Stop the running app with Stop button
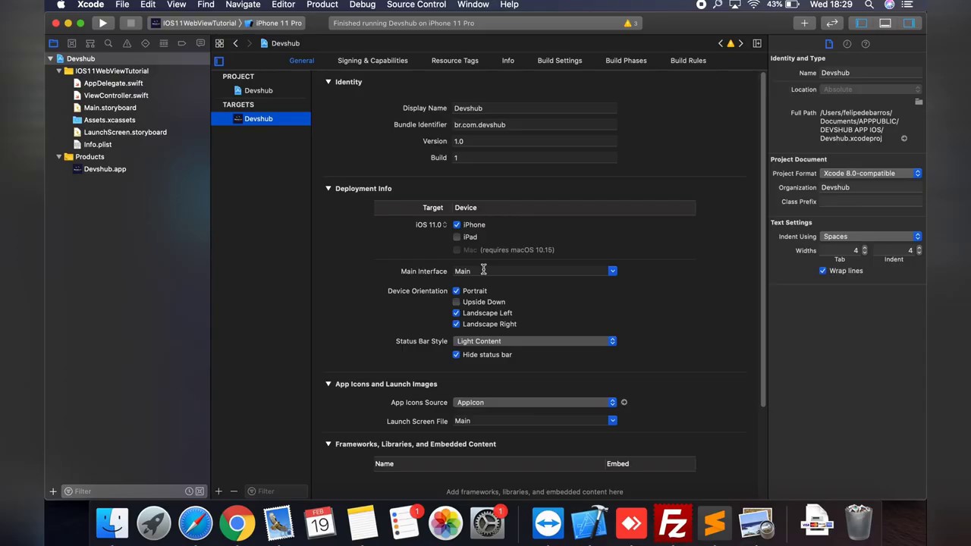 (x=130, y=24)
